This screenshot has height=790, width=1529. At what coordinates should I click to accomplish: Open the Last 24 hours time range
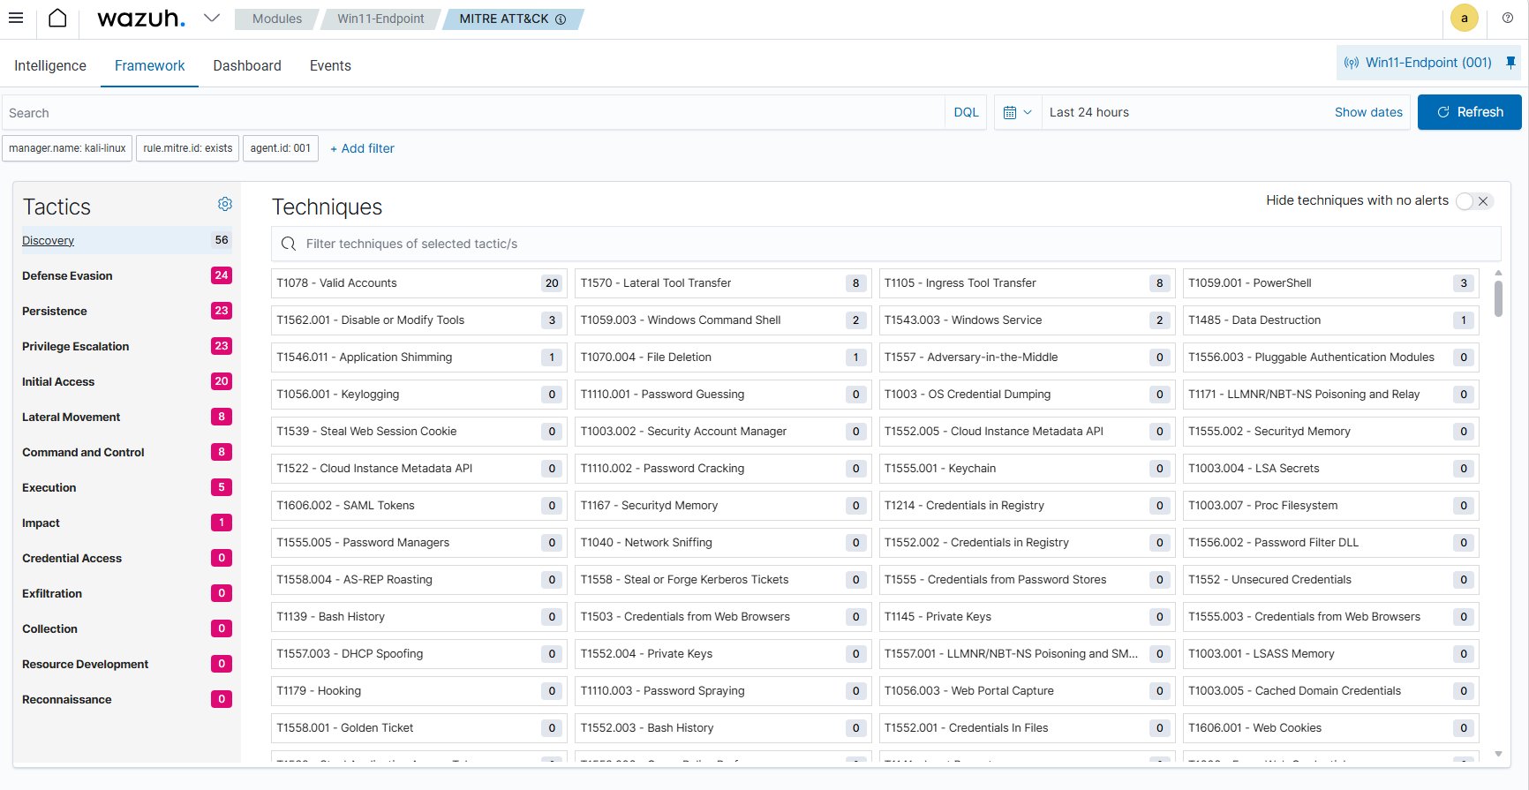point(1089,112)
